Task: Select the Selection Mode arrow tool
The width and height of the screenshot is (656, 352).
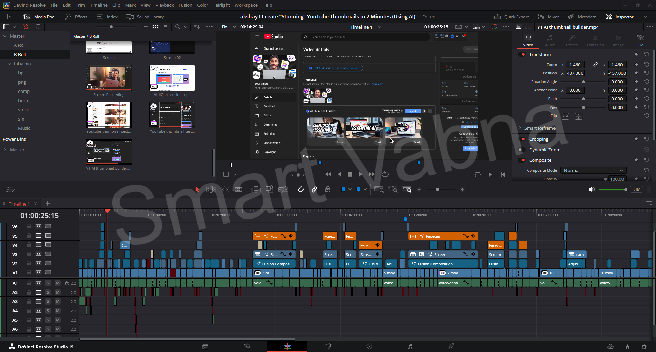Action: [197, 189]
